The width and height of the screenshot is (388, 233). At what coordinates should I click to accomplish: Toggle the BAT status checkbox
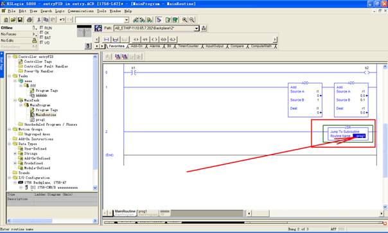tap(42, 37)
